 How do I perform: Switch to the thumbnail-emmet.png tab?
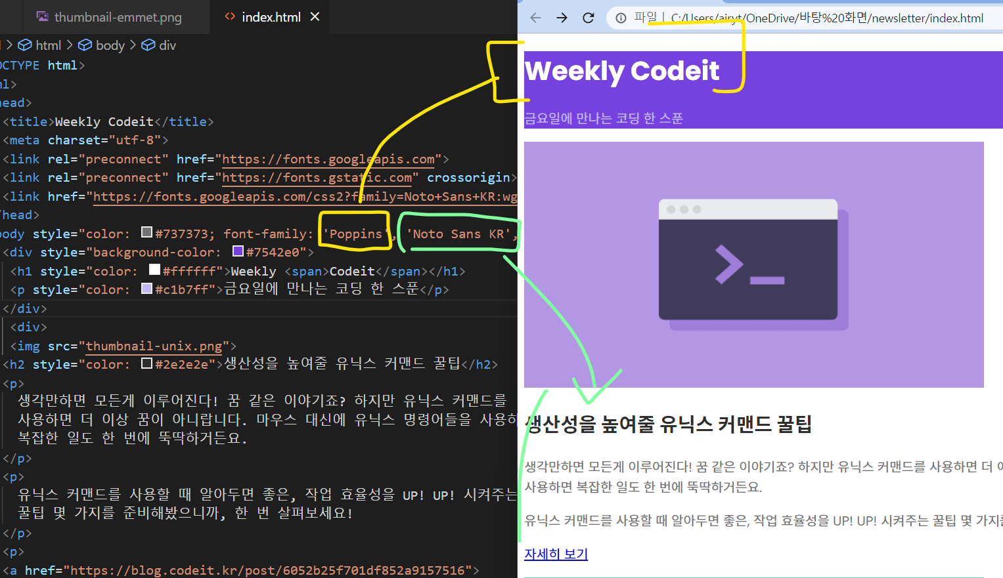(109, 17)
